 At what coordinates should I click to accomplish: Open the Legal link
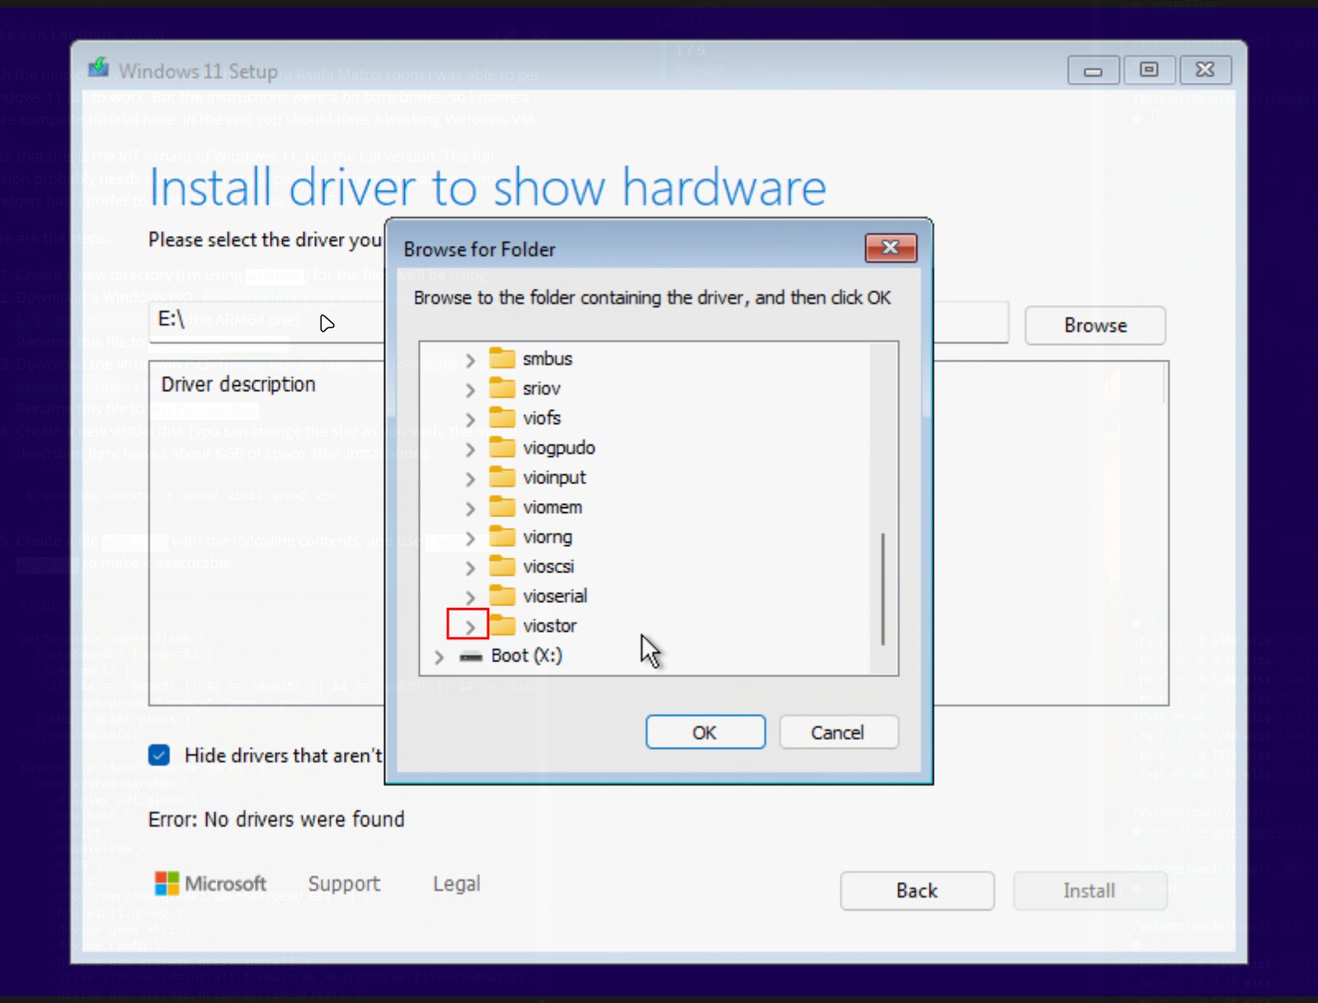point(456,883)
